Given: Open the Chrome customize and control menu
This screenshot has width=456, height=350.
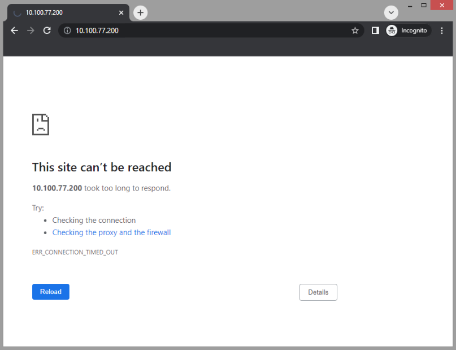Looking at the screenshot, I should pyautogui.click(x=442, y=31).
